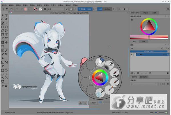171x115 pixels.
Task: Create a new document from toolbar
Action: tap(3, 9)
